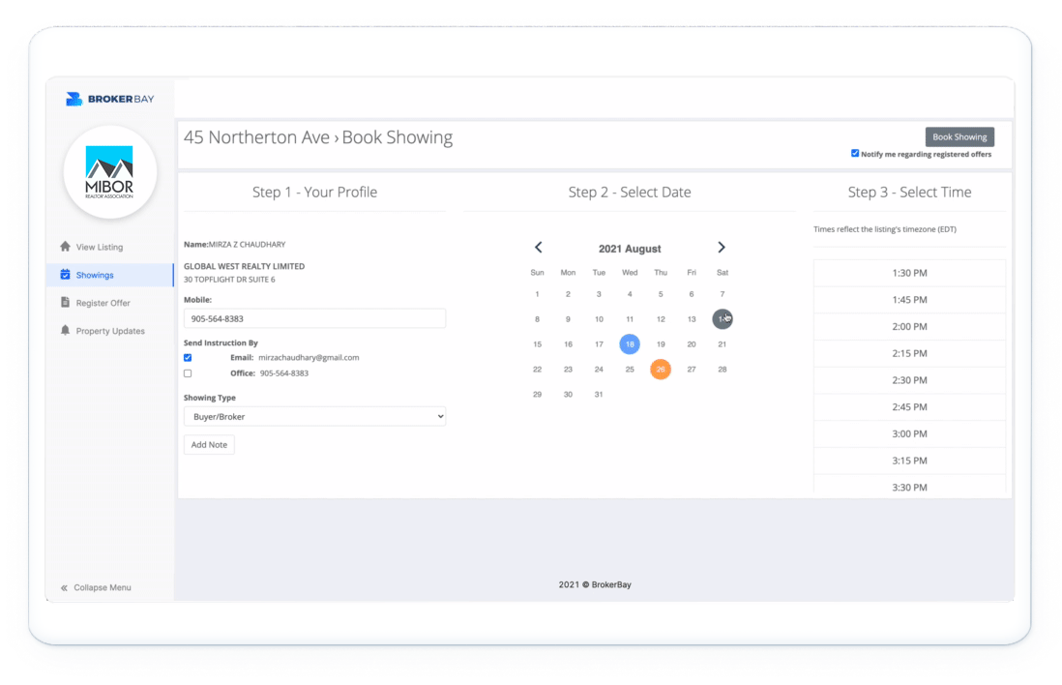Enable the Office phone instruction checkbox
This screenshot has height=685, width=1062.
coord(188,373)
